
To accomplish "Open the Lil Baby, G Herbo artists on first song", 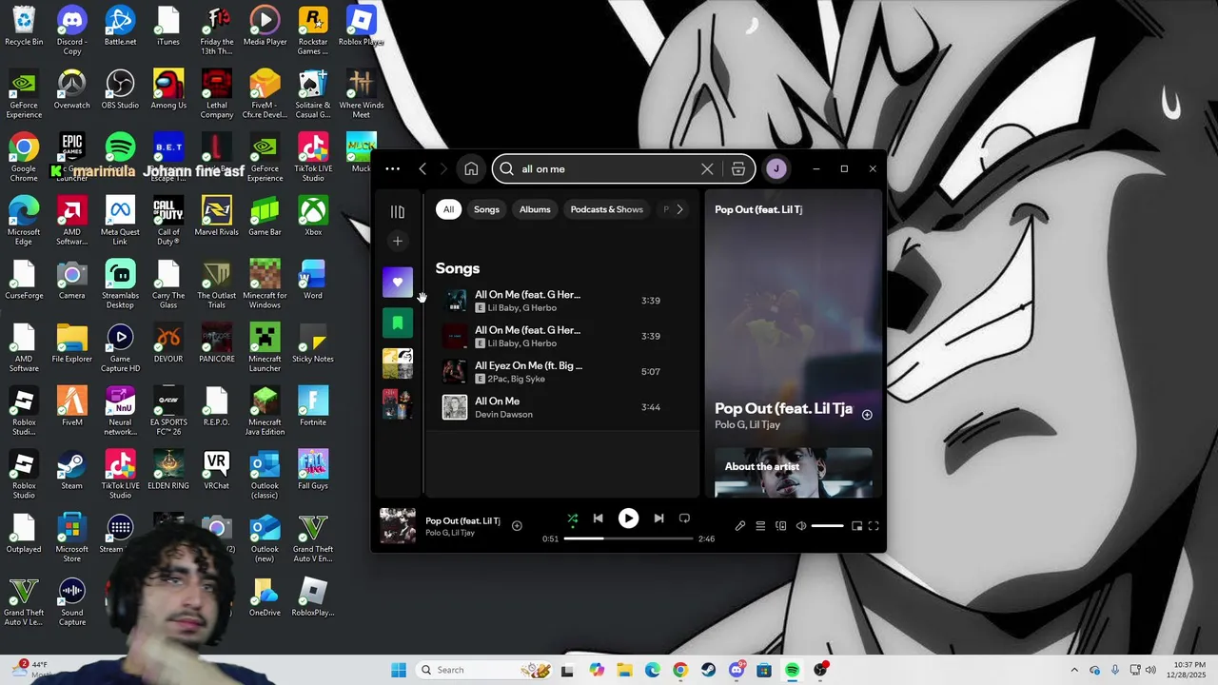I will click(522, 308).
